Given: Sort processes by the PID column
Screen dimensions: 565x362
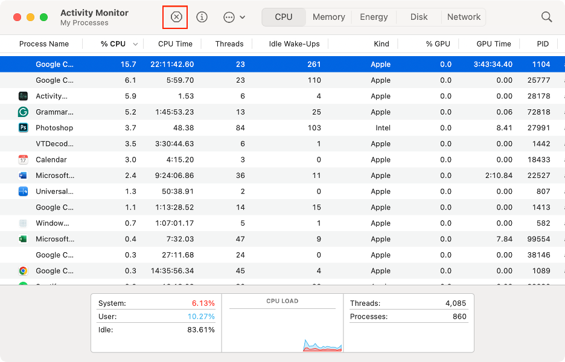Looking at the screenshot, I should coord(542,43).
